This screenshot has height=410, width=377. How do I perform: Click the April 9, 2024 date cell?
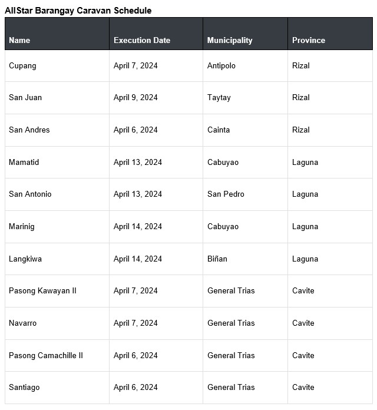(x=135, y=97)
